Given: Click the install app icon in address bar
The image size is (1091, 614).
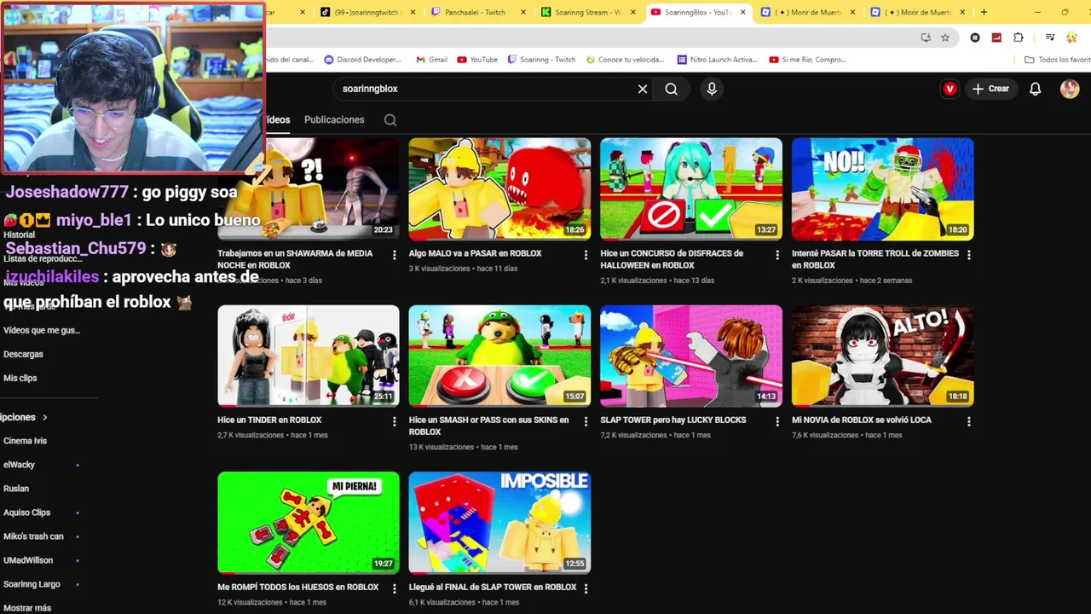Looking at the screenshot, I should point(926,38).
